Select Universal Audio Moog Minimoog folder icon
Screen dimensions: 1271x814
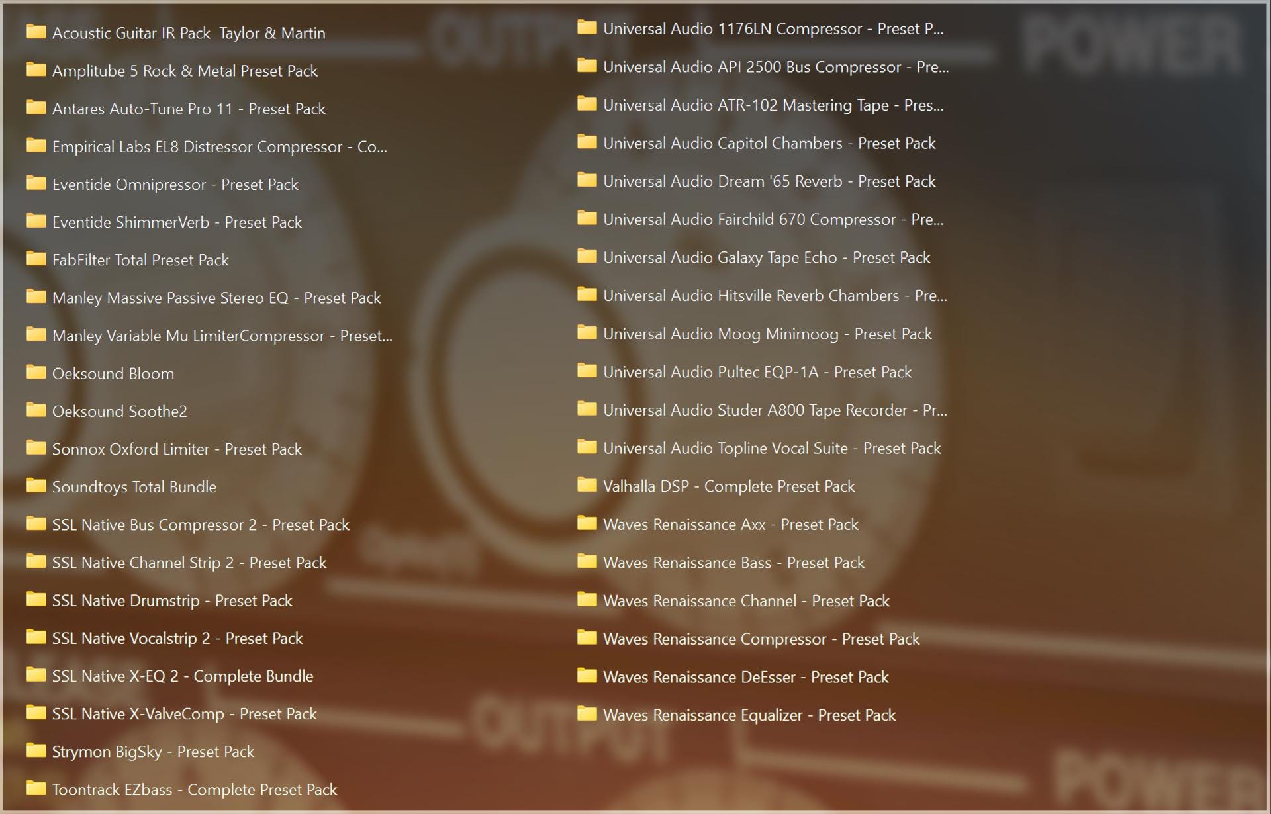point(587,332)
